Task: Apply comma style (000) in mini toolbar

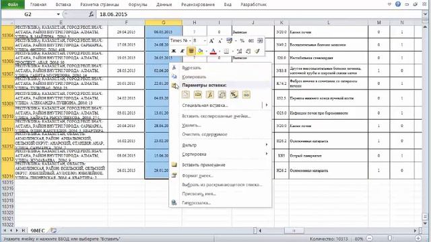Action: [251, 41]
